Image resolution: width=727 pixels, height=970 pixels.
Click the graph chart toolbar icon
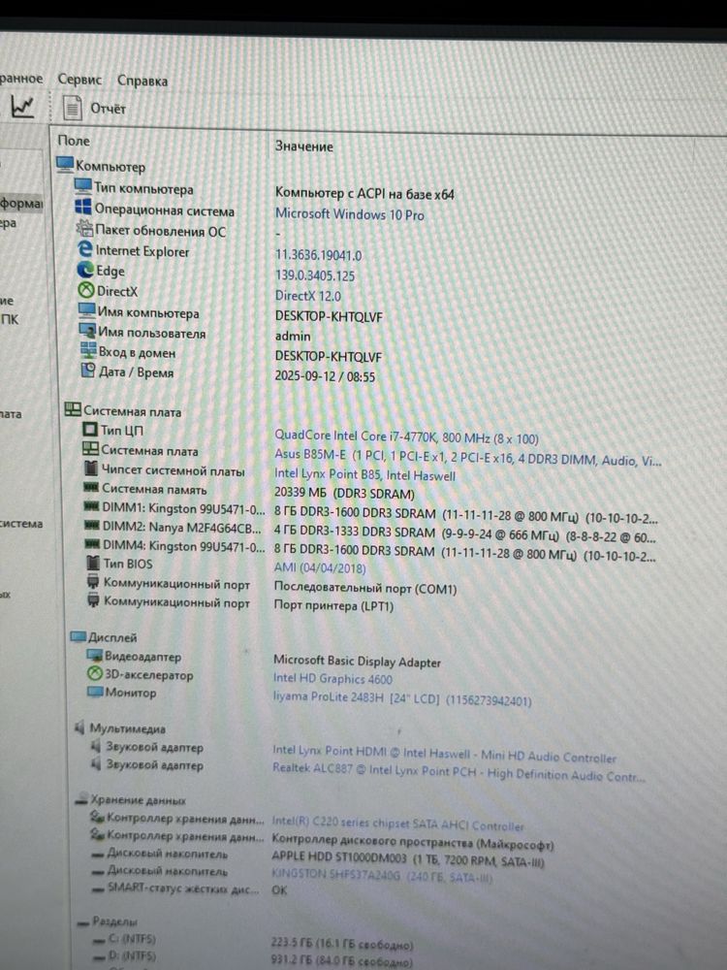23,107
